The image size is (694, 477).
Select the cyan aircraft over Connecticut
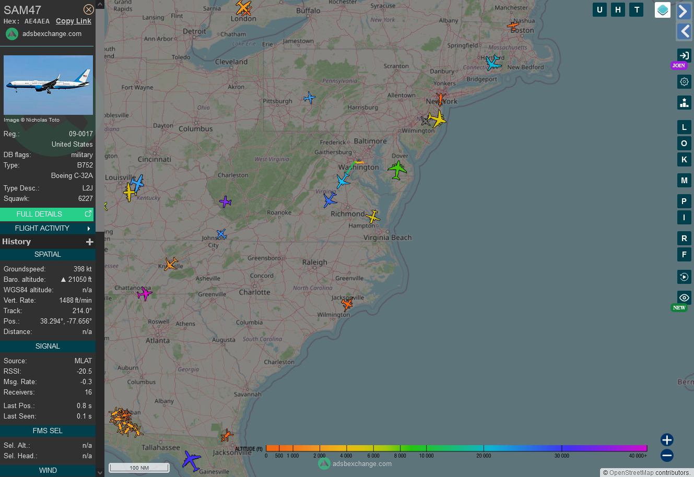click(x=493, y=63)
